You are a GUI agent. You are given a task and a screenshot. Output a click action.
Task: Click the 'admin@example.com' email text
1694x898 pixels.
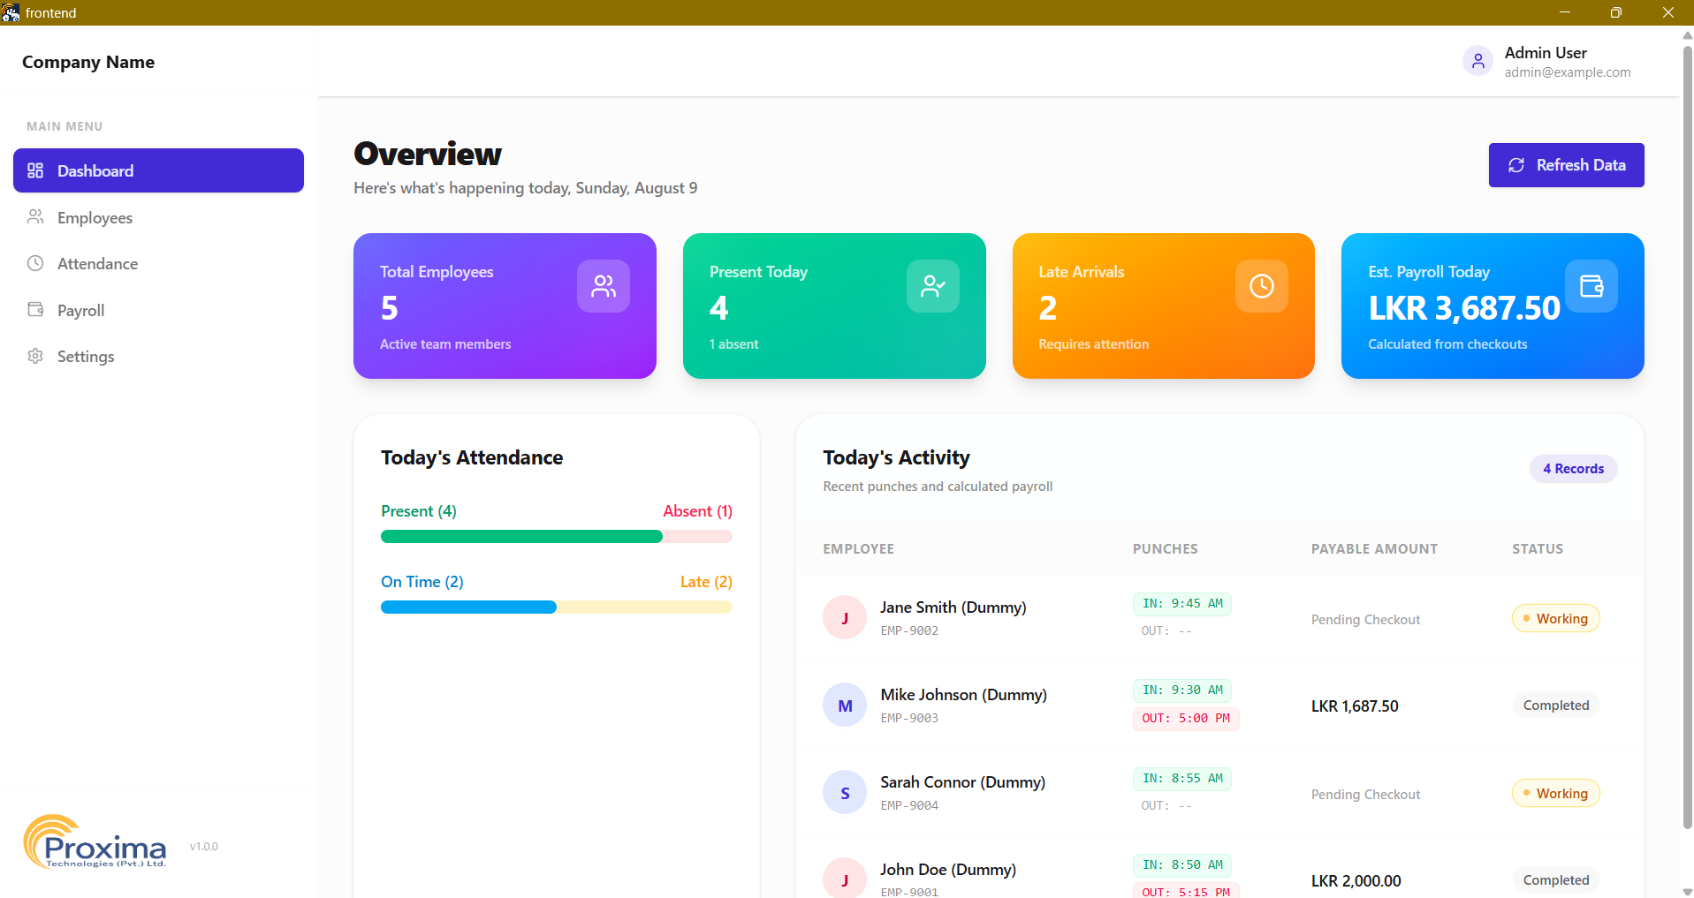[x=1568, y=72]
